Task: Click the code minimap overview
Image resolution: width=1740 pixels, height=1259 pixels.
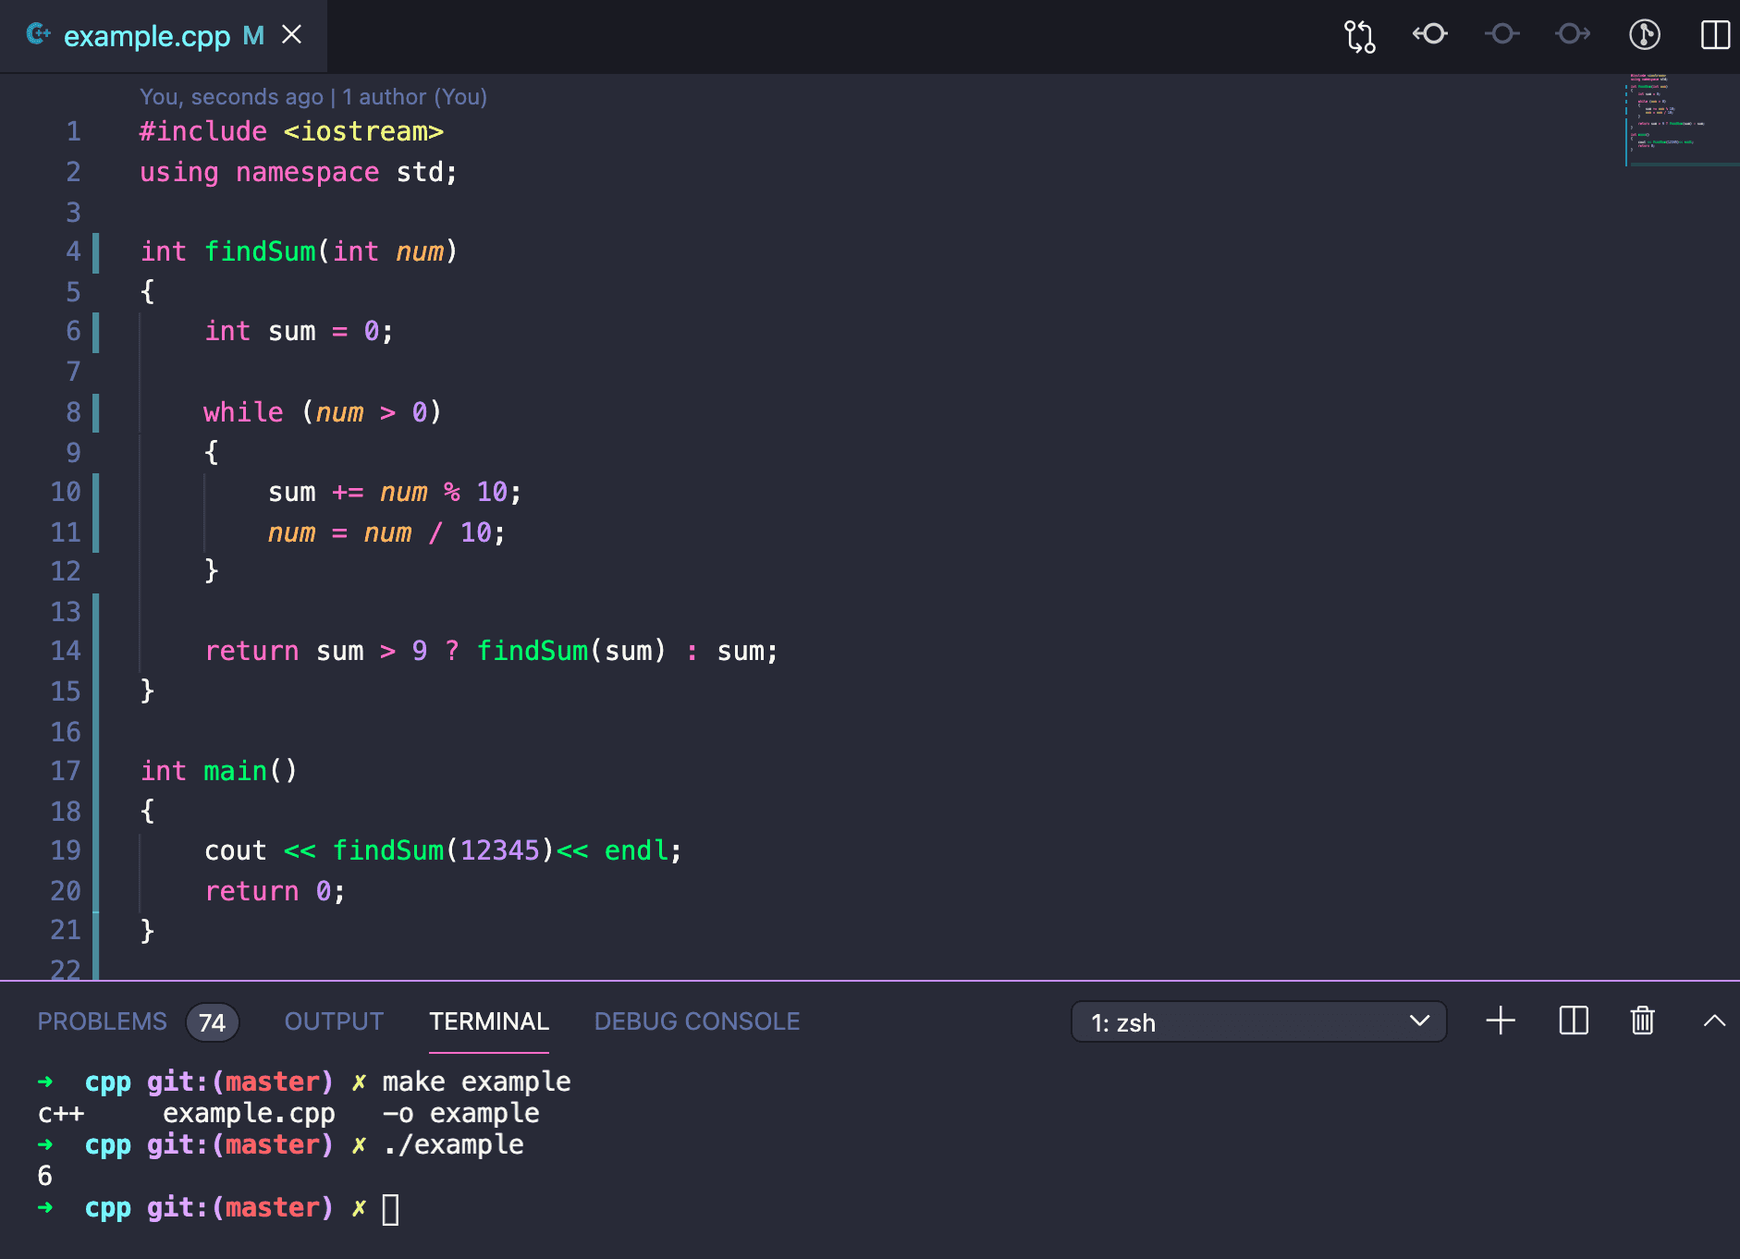Action: (x=1681, y=120)
